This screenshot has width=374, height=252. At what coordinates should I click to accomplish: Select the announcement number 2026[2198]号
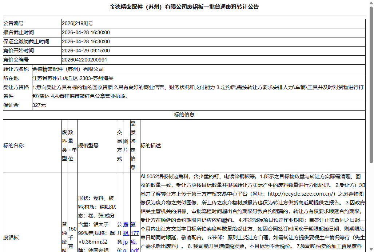[77, 23]
